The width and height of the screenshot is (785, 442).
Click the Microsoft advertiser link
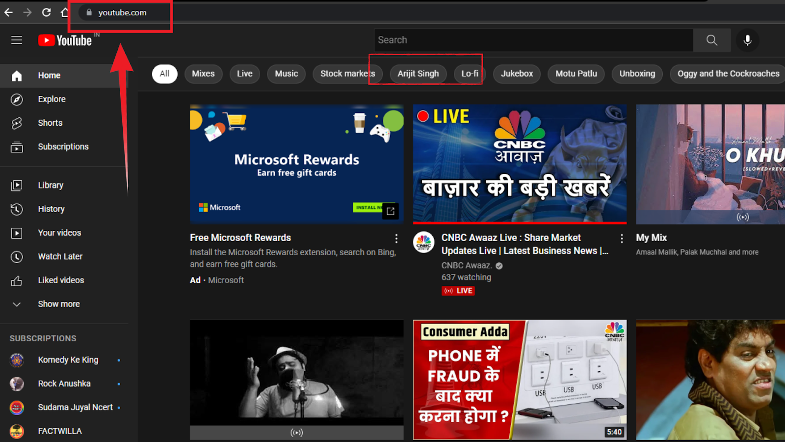pos(226,280)
